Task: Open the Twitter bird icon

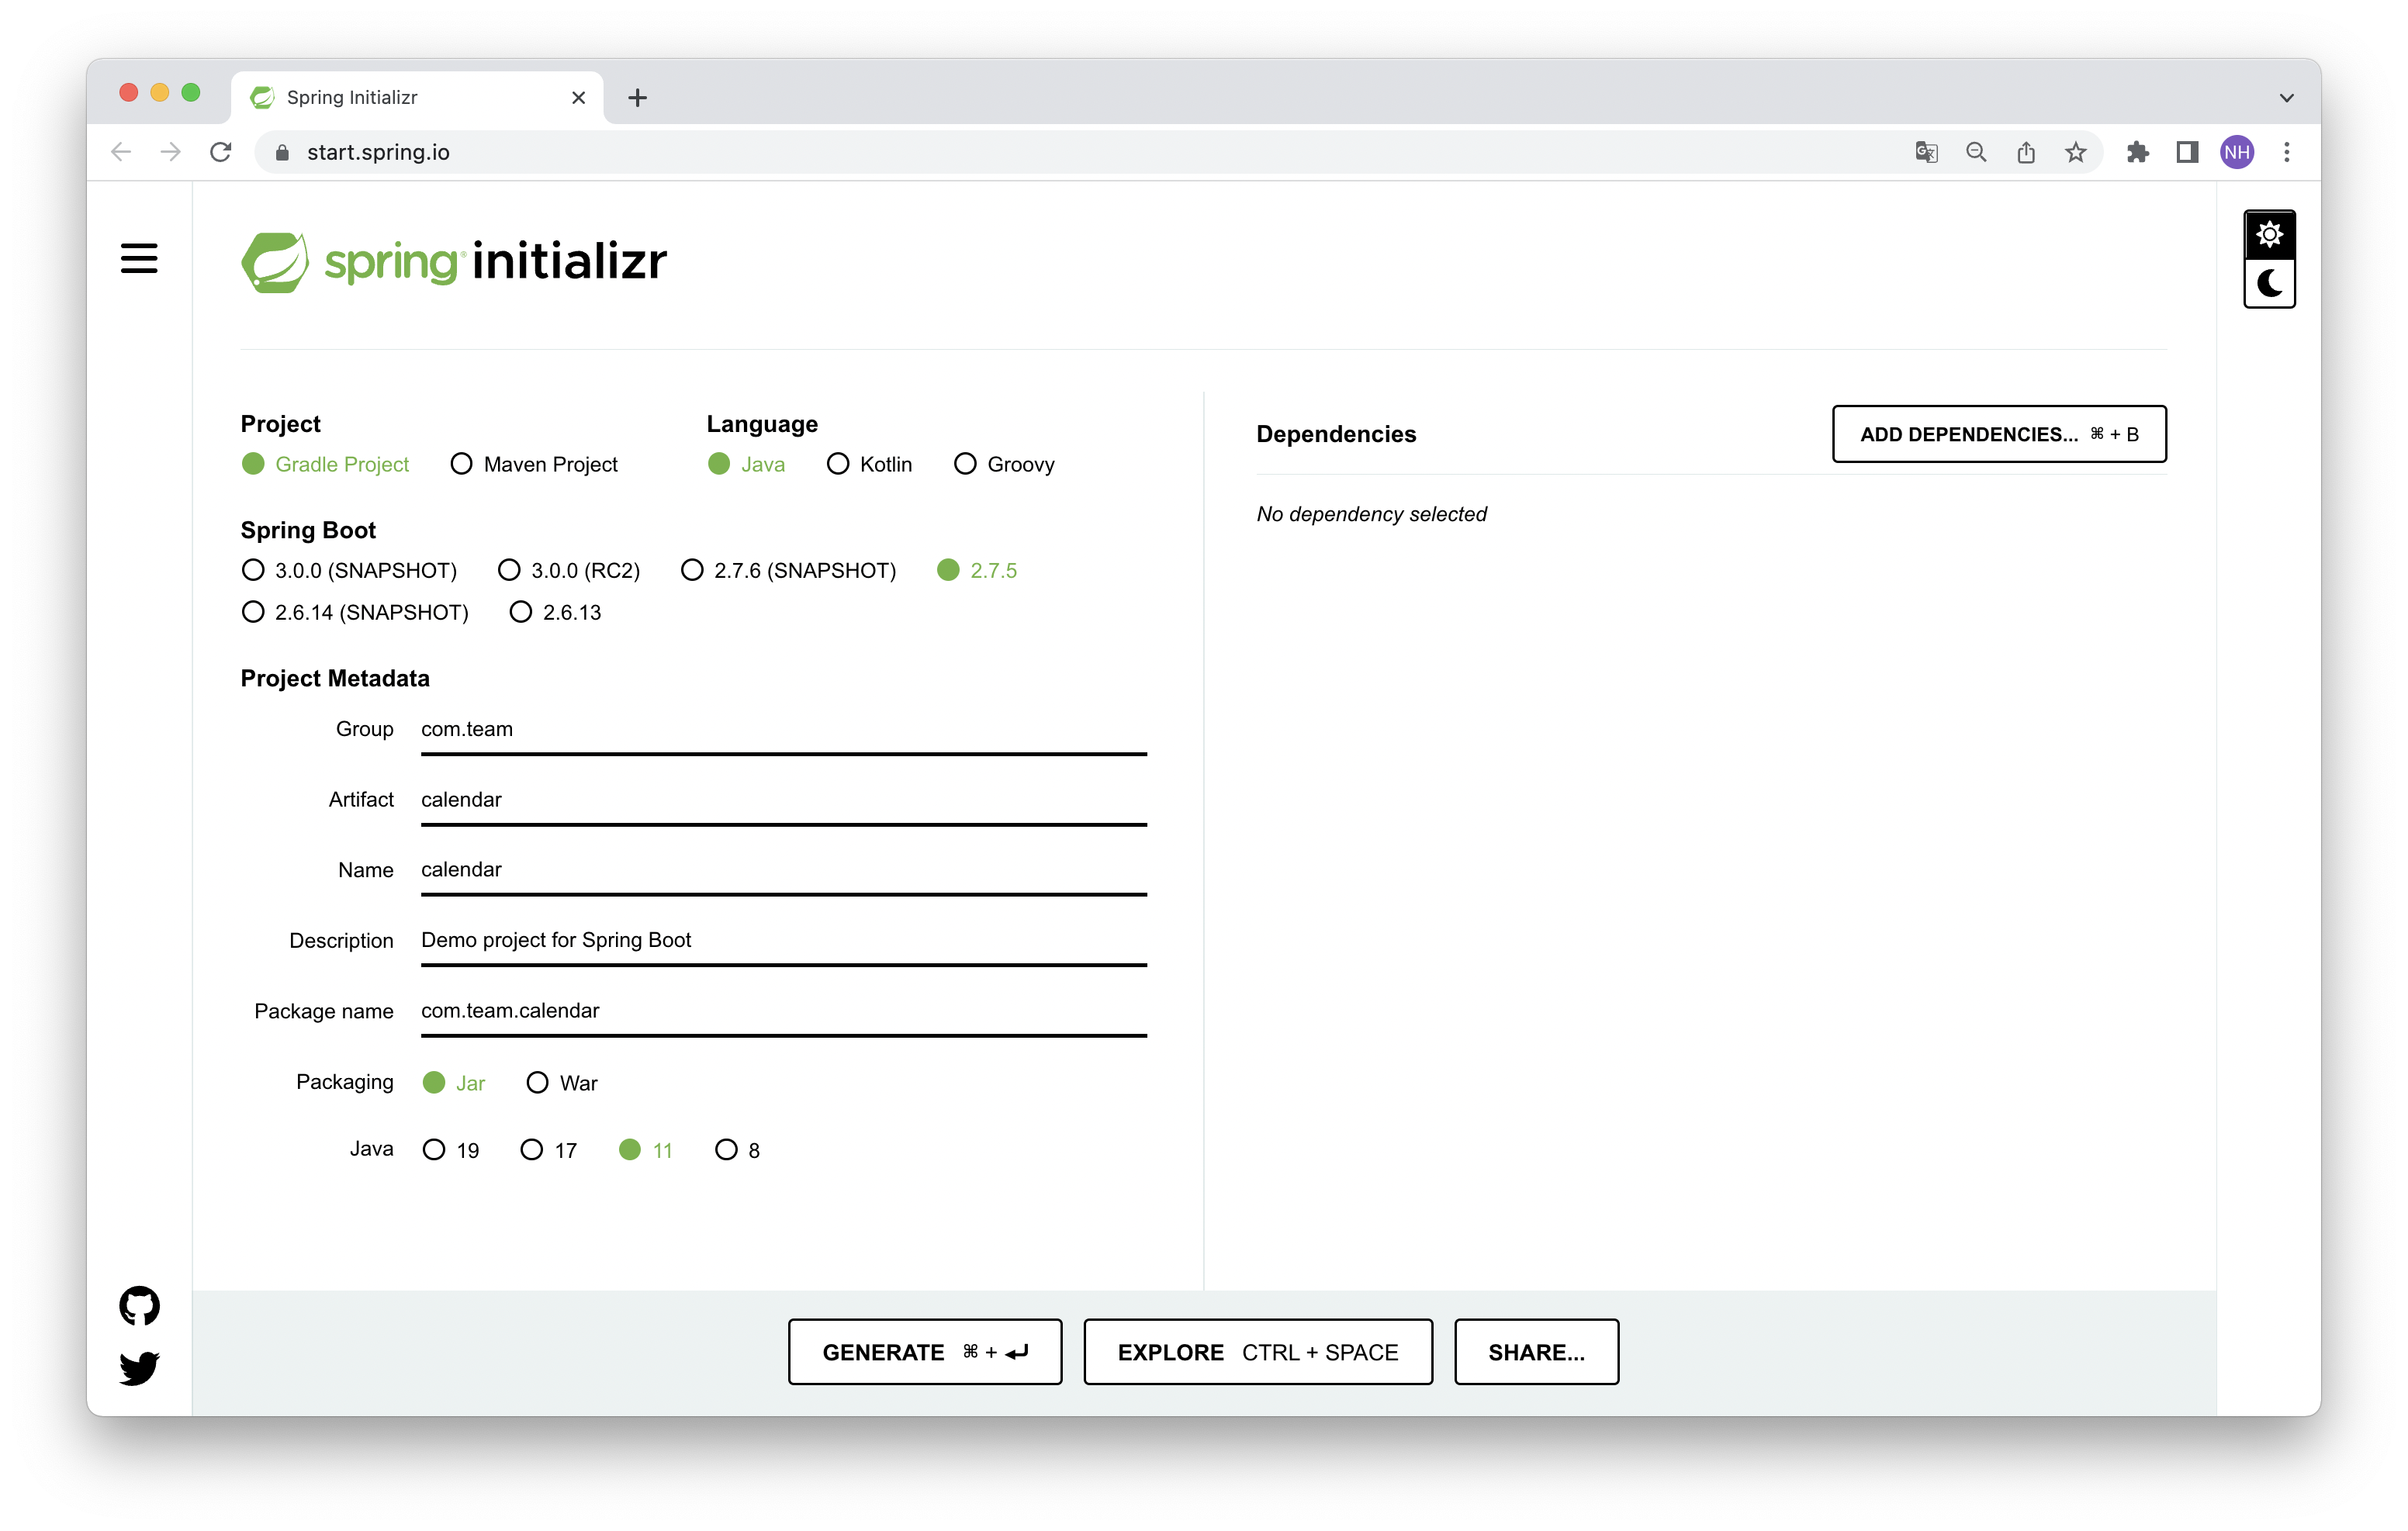Action: point(139,1367)
